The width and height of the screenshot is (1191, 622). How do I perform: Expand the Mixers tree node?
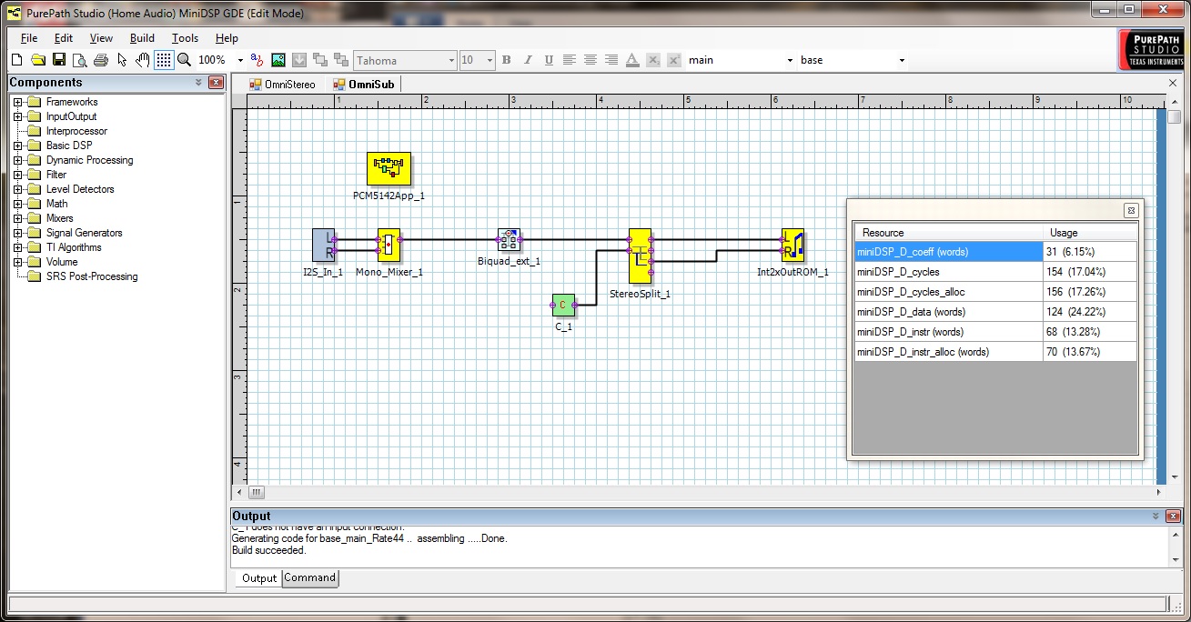pos(17,218)
